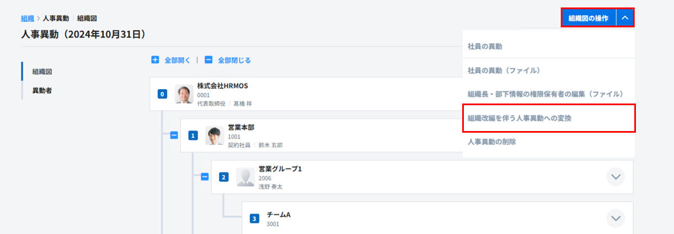Click the level 3 badge on チームA

click(254, 219)
